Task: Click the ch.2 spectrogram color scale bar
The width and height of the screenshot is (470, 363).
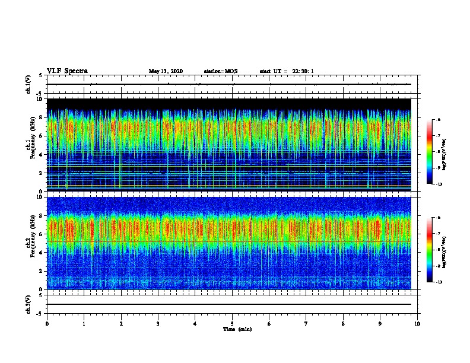Action: pyautogui.click(x=429, y=250)
